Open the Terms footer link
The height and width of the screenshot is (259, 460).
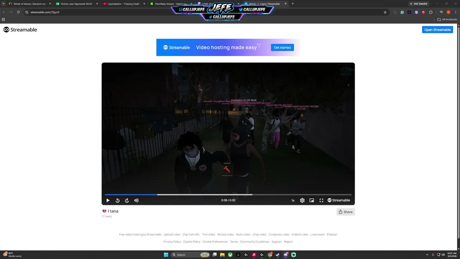click(x=234, y=242)
